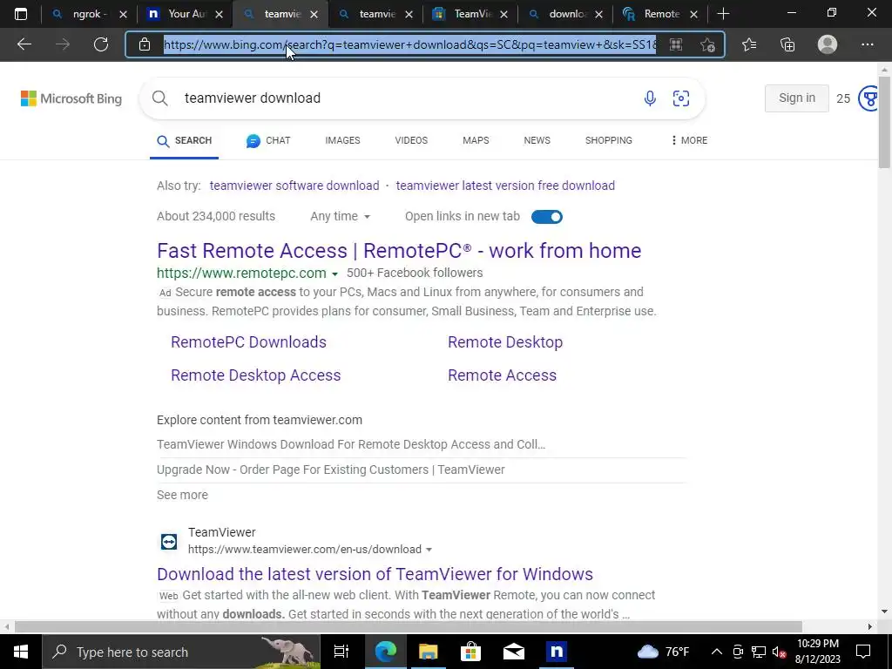Open the tab actions menu icon
Screen dimensions: 892x669
coord(21,14)
